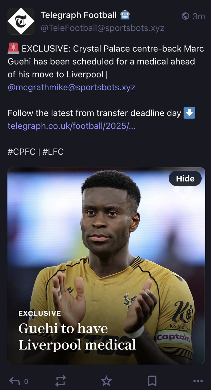Click the blue down-arrow emoji

tap(189, 113)
